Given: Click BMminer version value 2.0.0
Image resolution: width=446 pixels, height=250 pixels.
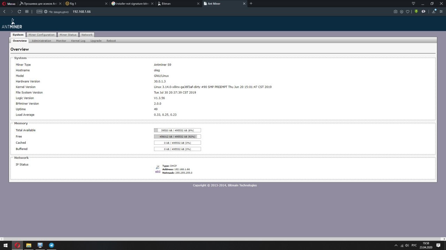Looking at the screenshot, I should 157,103.
